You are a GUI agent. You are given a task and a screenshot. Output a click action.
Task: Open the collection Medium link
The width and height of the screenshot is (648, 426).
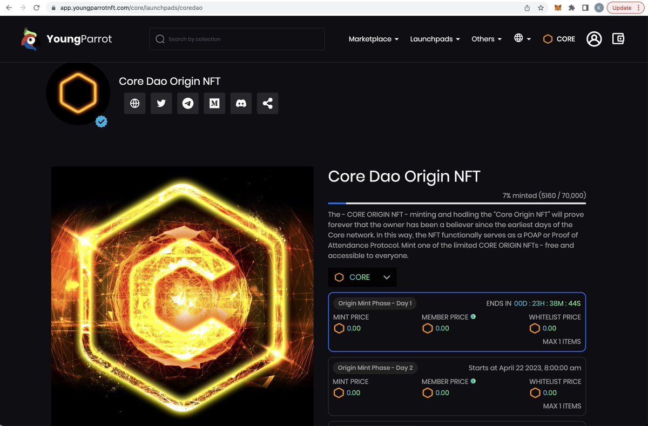[214, 103]
